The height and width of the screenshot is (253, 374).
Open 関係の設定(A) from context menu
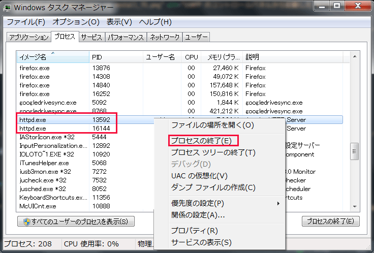coord(198,215)
